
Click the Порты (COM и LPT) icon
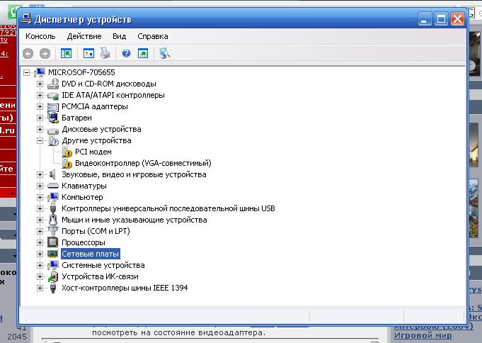[53, 231]
